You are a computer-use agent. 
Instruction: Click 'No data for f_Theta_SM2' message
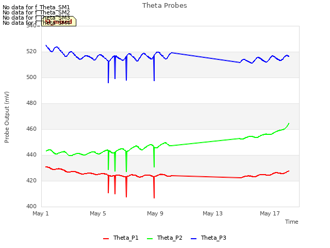36,12
